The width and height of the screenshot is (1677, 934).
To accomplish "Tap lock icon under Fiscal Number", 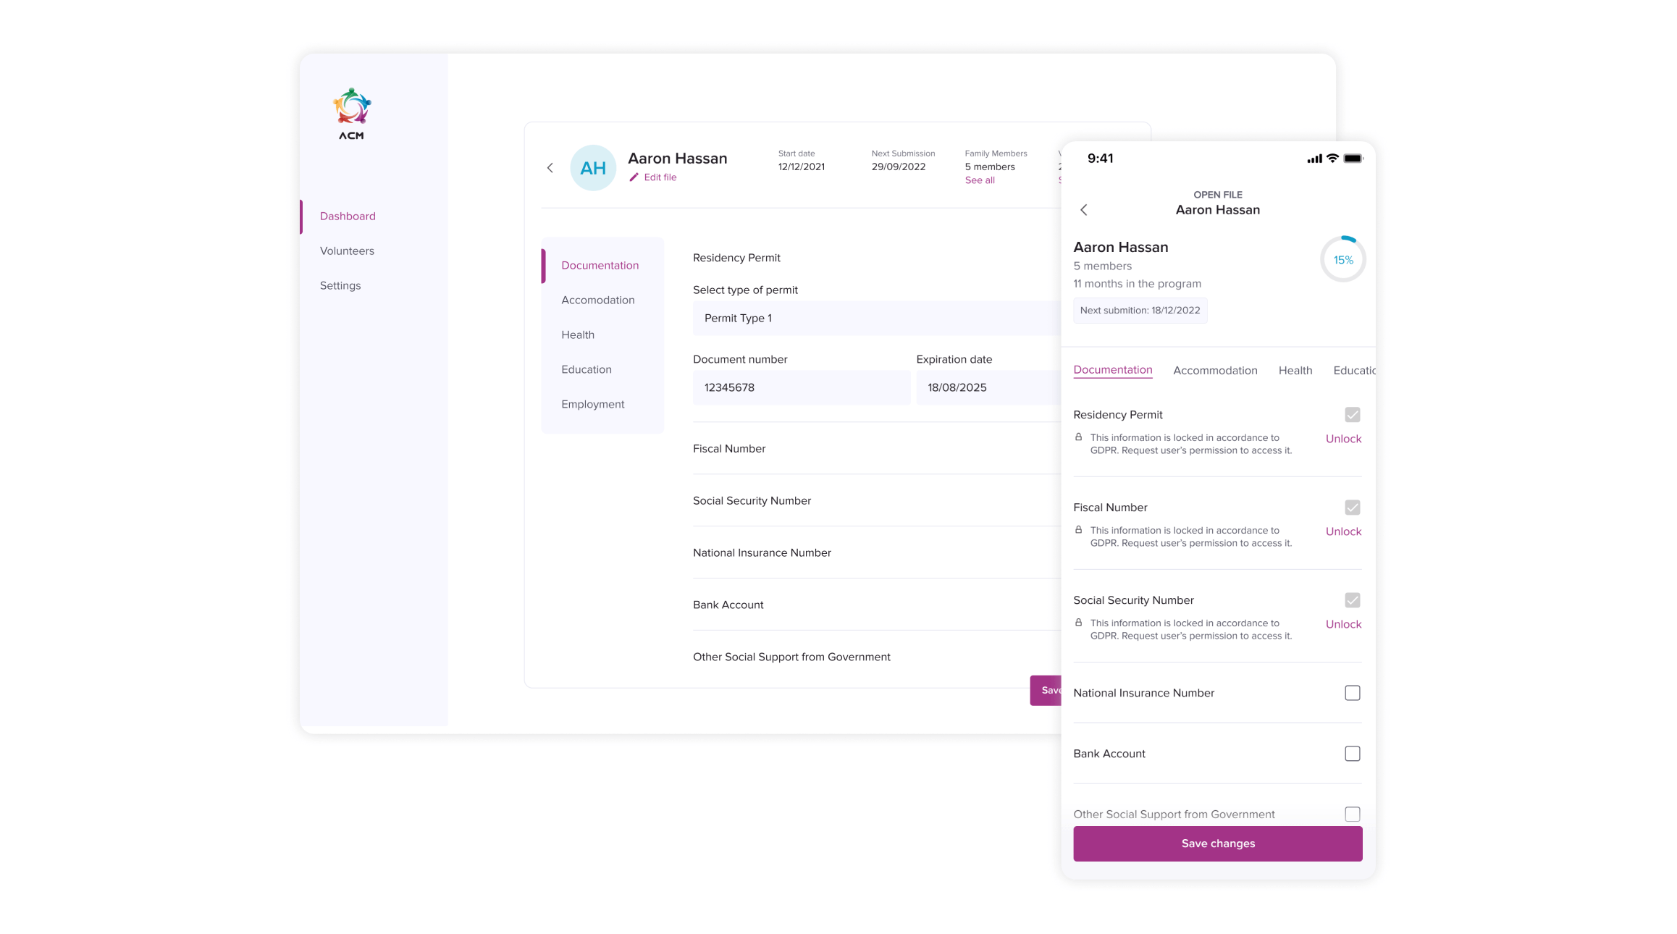I will point(1078,530).
